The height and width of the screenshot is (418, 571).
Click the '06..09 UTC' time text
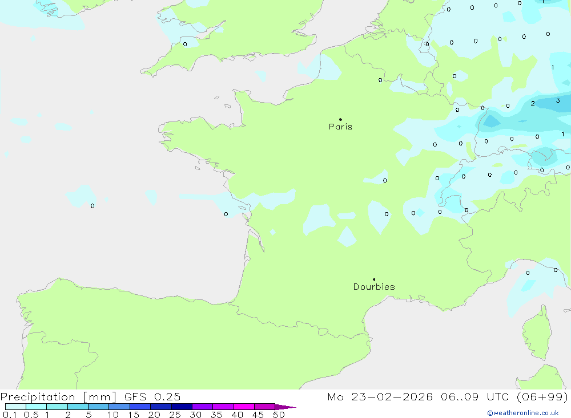click(475, 397)
